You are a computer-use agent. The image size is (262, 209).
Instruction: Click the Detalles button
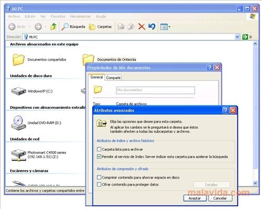[x=212, y=185]
